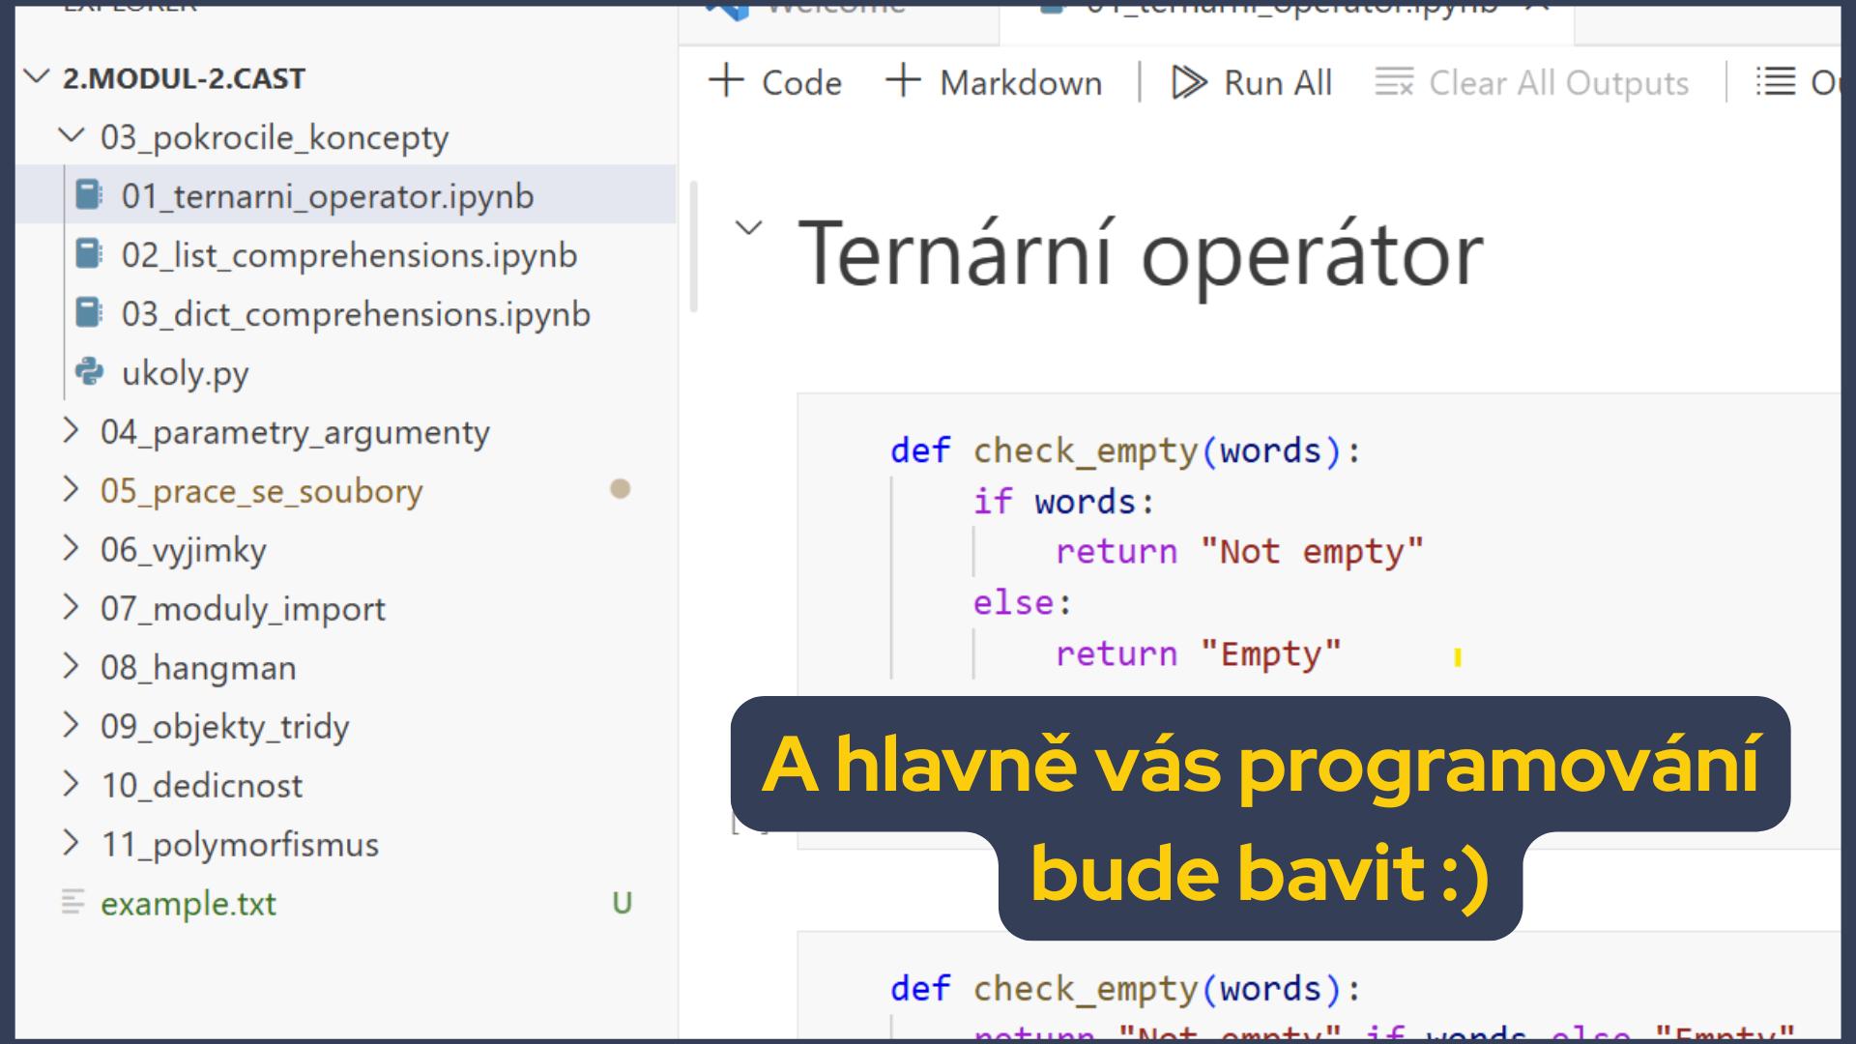This screenshot has width=1856, height=1044.
Task: Click the Python icon of ukoly.py
Action: [89, 372]
